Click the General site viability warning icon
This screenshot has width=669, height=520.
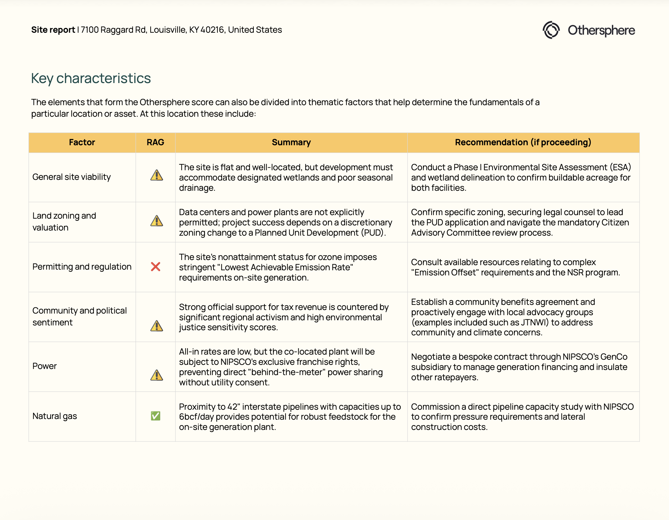point(157,175)
